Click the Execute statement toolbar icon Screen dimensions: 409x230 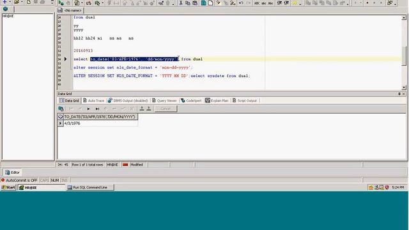point(61,3)
